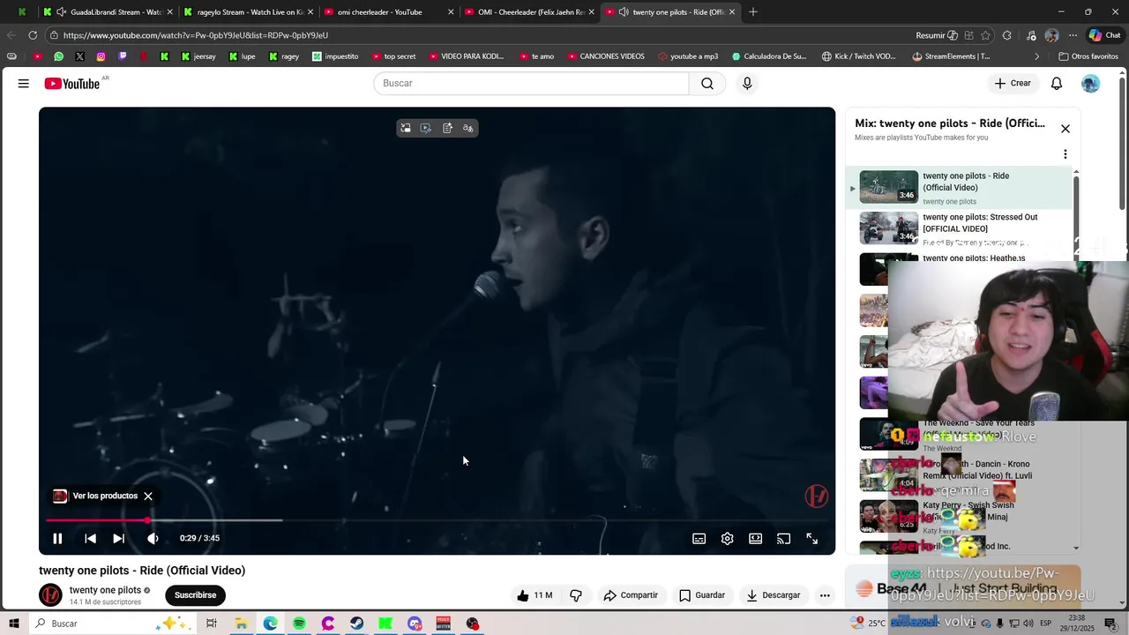Viewport: 1129px width, 635px height.
Task: Open the twenty one pilots channel name link
Action: point(105,590)
